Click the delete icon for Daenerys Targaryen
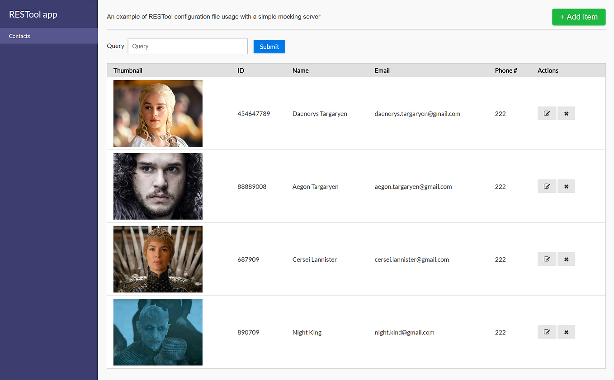Image resolution: width=614 pixels, height=380 pixels. pyautogui.click(x=566, y=113)
